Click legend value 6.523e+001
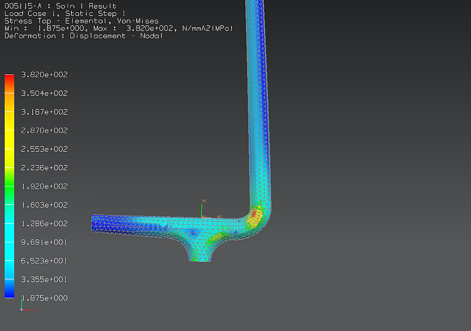 44,261
